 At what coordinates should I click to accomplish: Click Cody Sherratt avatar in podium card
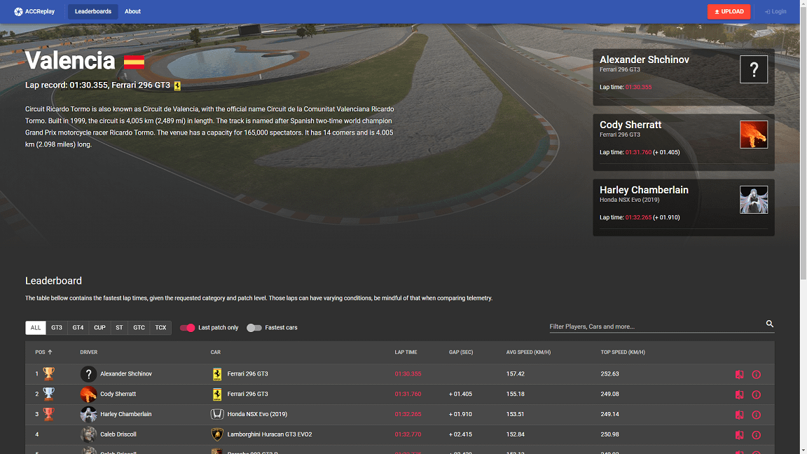coord(754,135)
